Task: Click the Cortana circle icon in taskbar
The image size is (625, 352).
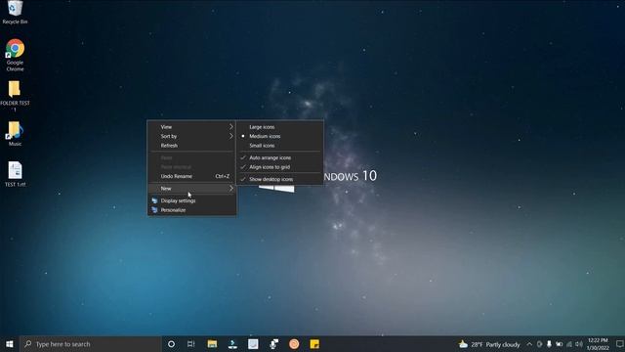Action: tap(171, 344)
